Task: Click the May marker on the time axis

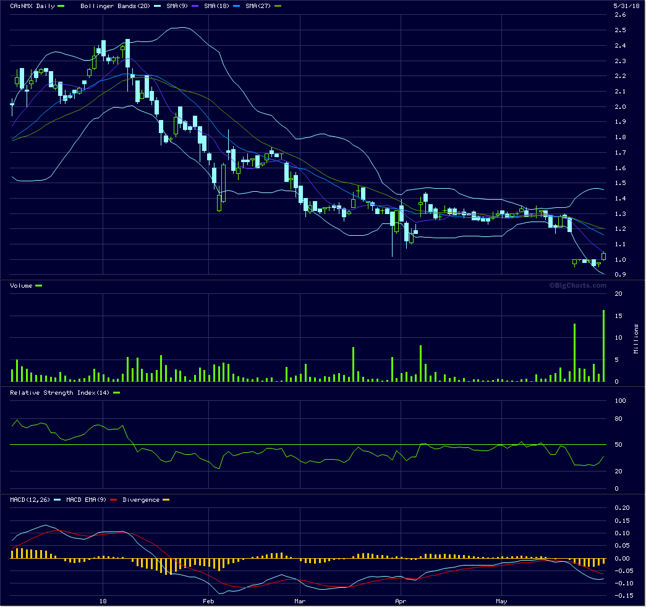Action: pyautogui.click(x=501, y=601)
